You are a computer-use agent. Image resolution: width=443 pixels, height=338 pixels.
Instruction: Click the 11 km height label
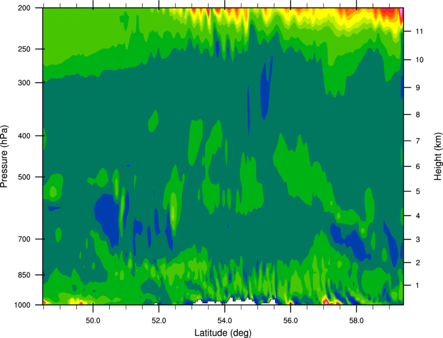pyautogui.click(x=419, y=31)
